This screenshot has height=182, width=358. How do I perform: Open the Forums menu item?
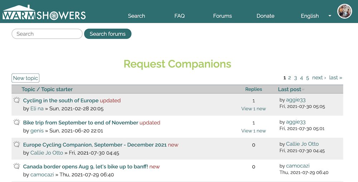pyautogui.click(x=222, y=16)
